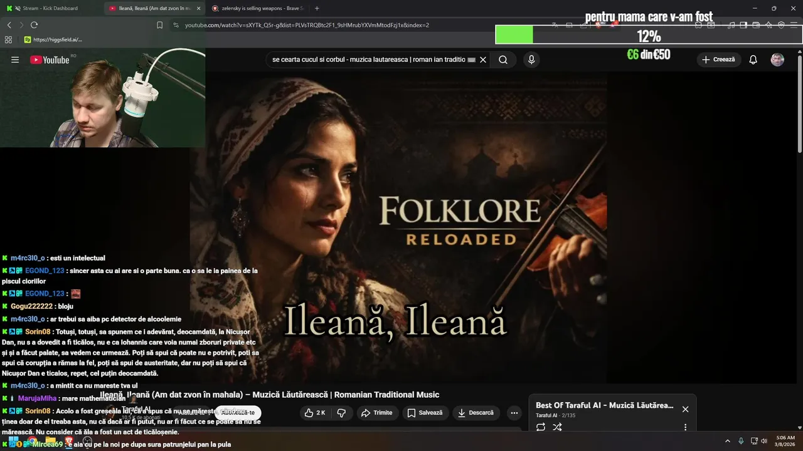Download the video via Descarcă
Screen dimensions: 803x451
coord(476,413)
